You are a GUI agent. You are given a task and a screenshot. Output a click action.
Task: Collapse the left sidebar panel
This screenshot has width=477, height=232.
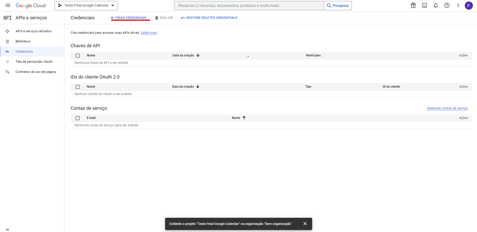(7, 229)
